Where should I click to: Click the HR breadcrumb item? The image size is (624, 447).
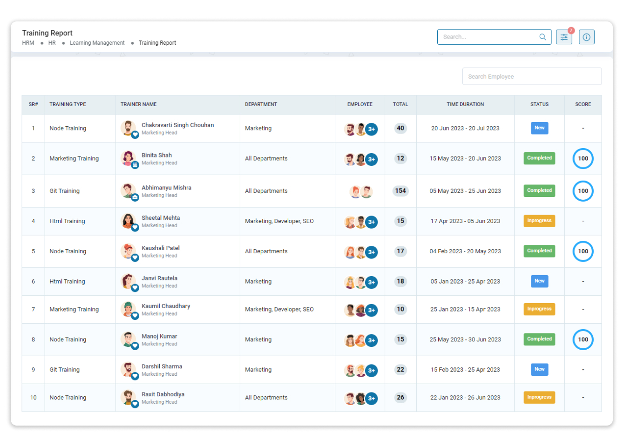click(52, 43)
